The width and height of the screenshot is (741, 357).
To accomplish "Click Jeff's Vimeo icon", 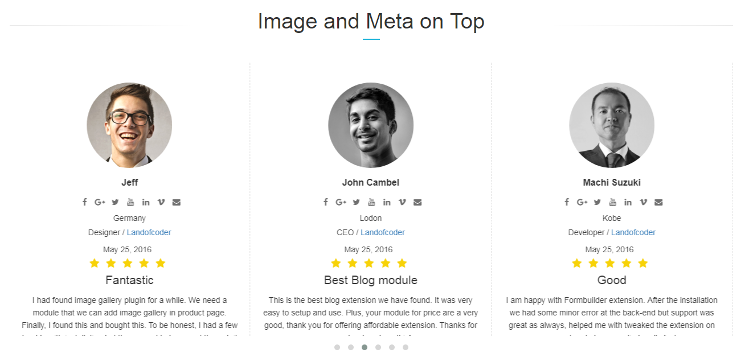I will coord(161,202).
